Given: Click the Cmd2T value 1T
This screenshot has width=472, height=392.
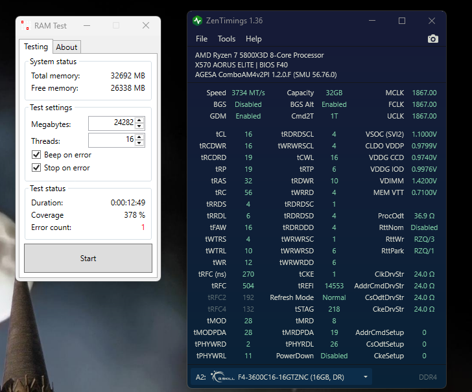Looking at the screenshot, I should pos(334,116).
